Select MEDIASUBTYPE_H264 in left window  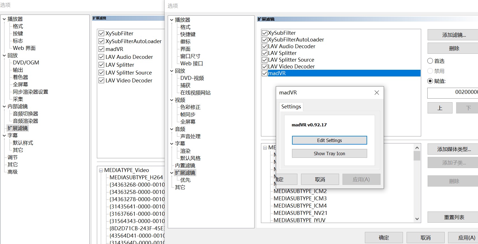136,177
